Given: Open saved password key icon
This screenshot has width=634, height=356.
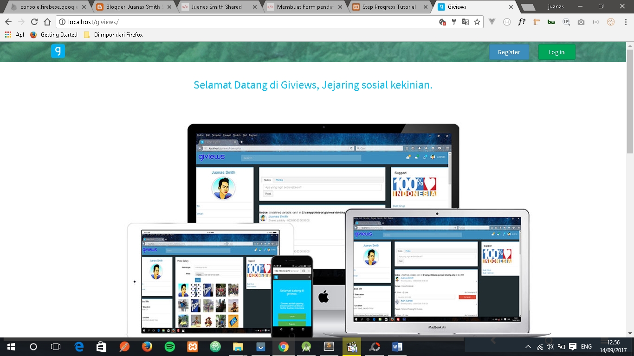Looking at the screenshot, I should click(x=454, y=22).
